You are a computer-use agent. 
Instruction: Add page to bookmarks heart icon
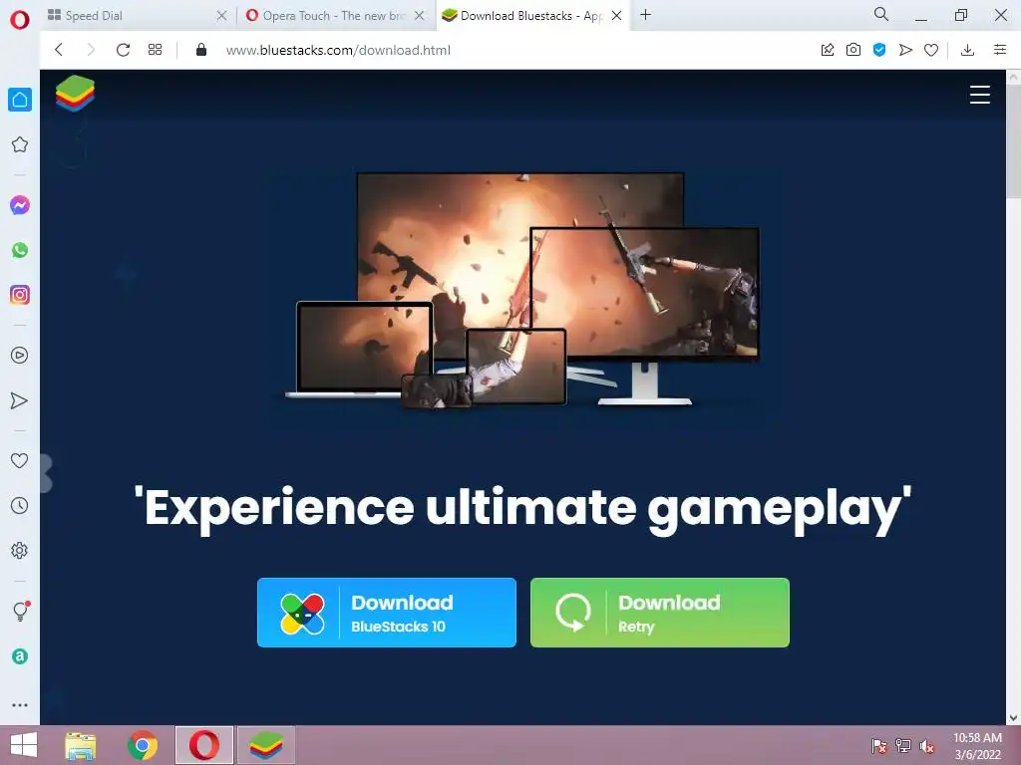[931, 50]
